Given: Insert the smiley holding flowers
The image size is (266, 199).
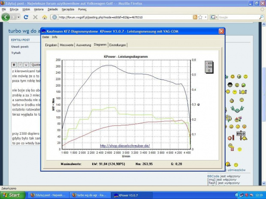Looking at the screenshot, I should click(x=238, y=119).
